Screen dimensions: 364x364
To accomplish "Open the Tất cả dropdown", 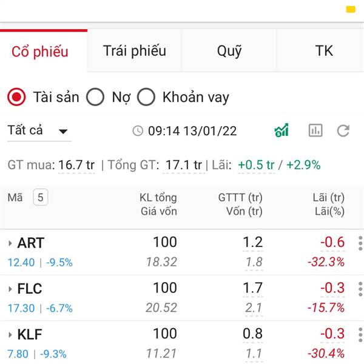I will point(39,131).
